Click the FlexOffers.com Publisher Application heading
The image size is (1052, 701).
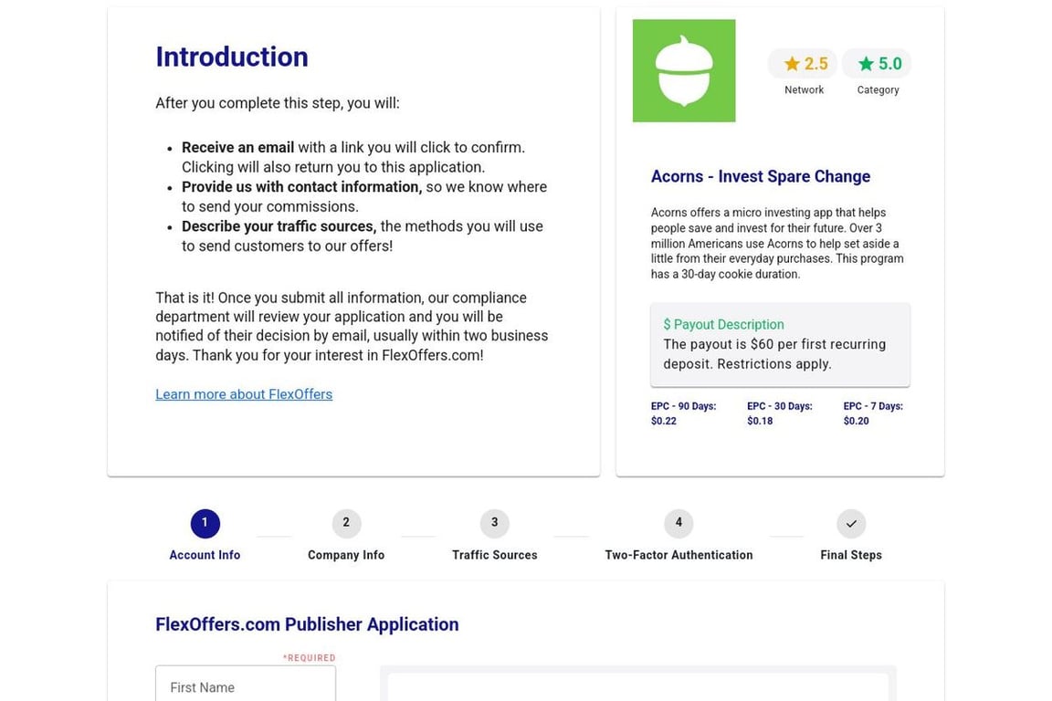307,624
